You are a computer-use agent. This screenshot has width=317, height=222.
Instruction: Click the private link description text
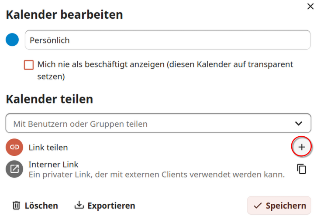point(156,175)
